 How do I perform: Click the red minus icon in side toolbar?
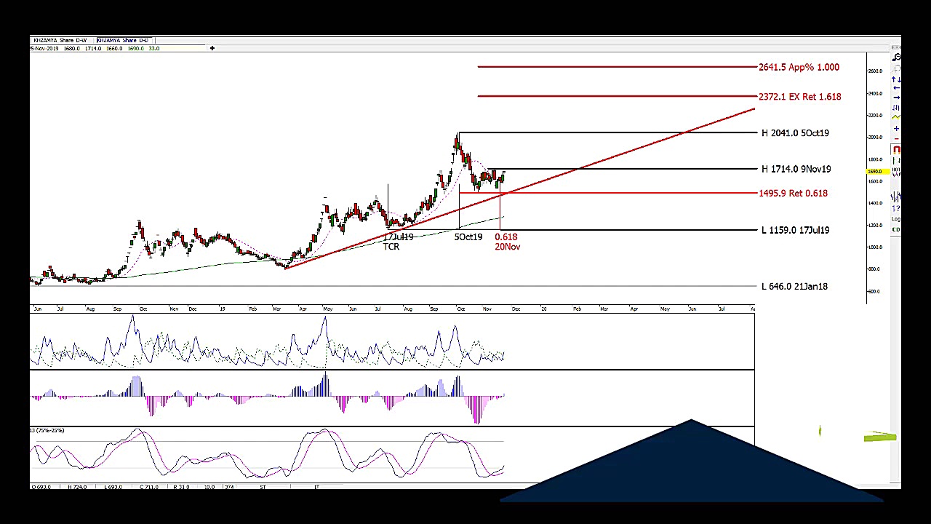tap(898, 138)
